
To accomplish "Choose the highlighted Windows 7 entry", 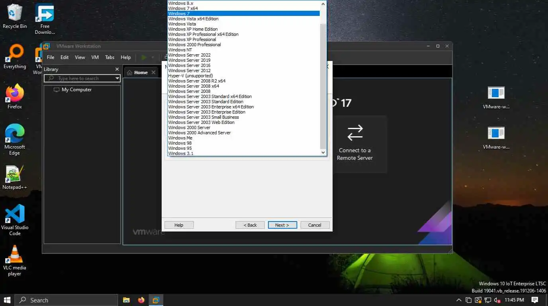I will coord(243,14).
